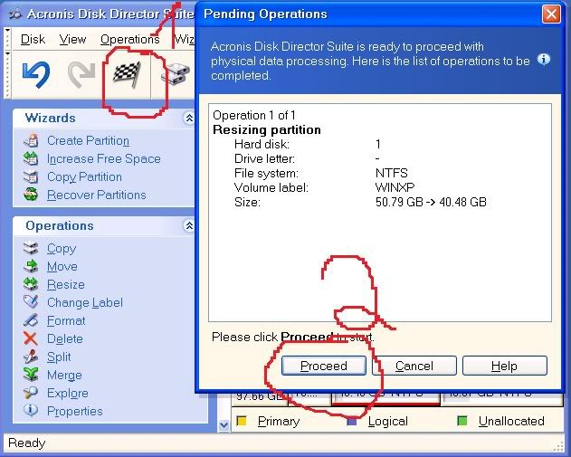
Task: Click the Proceed button
Action: pyautogui.click(x=324, y=366)
